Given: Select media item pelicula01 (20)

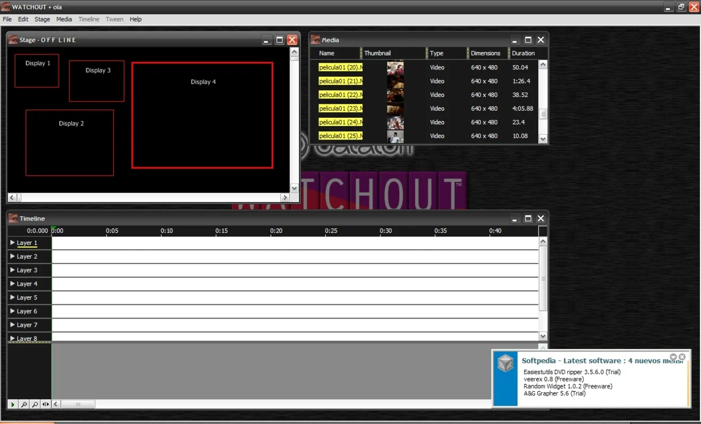Looking at the screenshot, I should 341,67.
